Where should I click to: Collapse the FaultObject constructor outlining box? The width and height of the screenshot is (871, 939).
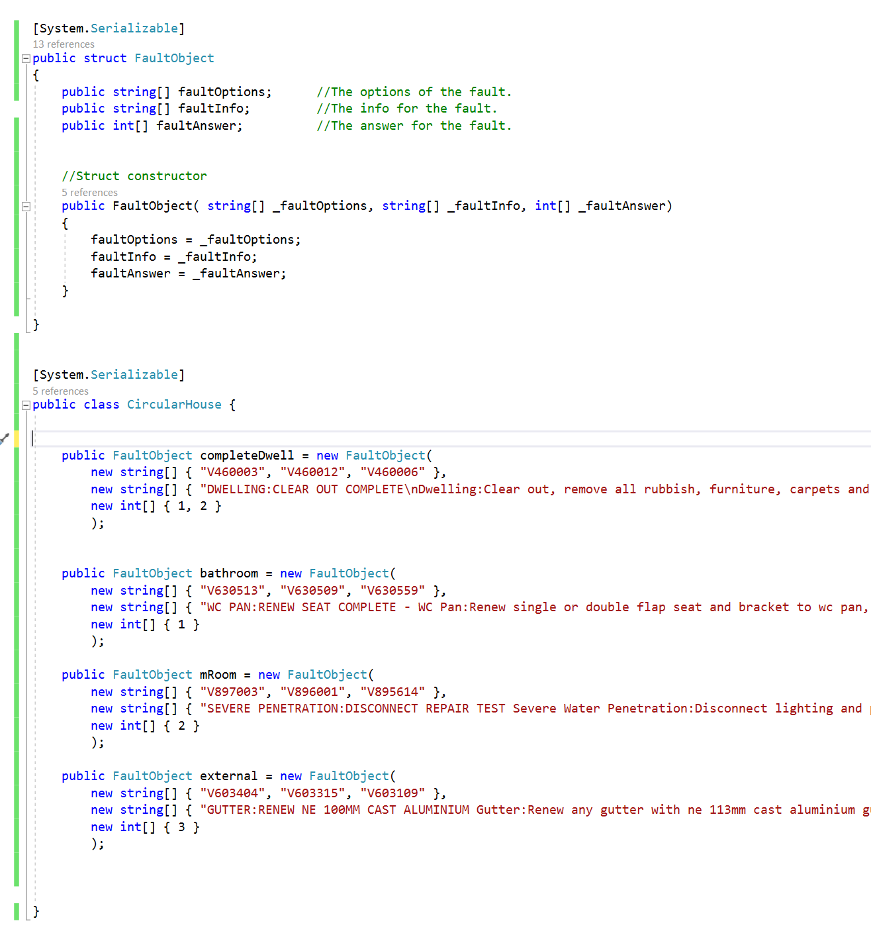pos(26,207)
